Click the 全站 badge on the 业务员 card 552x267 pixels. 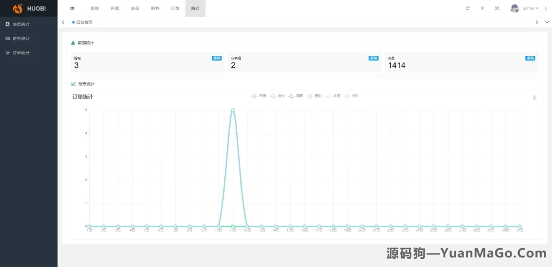tap(374, 58)
